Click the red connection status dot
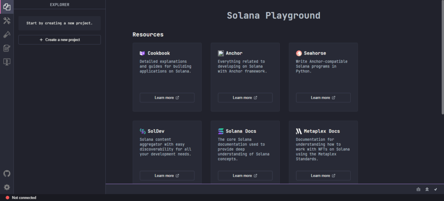 click(7, 198)
